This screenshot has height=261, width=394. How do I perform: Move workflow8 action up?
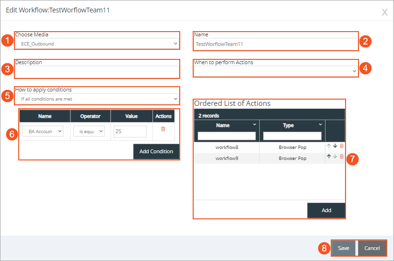(x=329, y=146)
